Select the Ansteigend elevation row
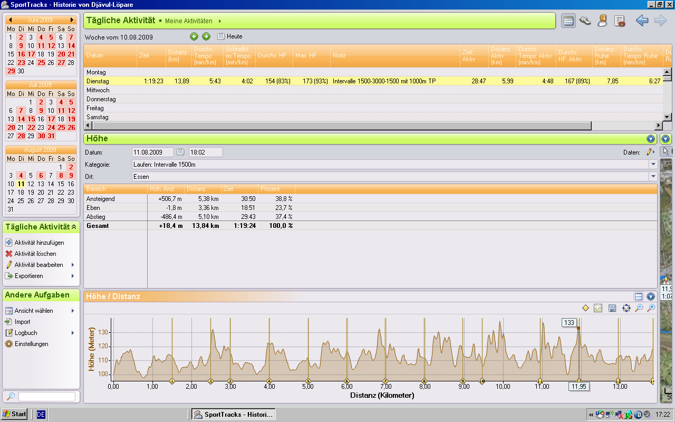This screenshot has height=422, width=675. coord(370,199)
